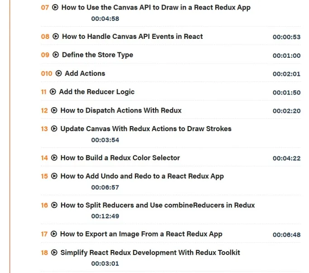Click duration 00:03:01
This screenshot has height=273, width=309.
(x=105, y=264)
